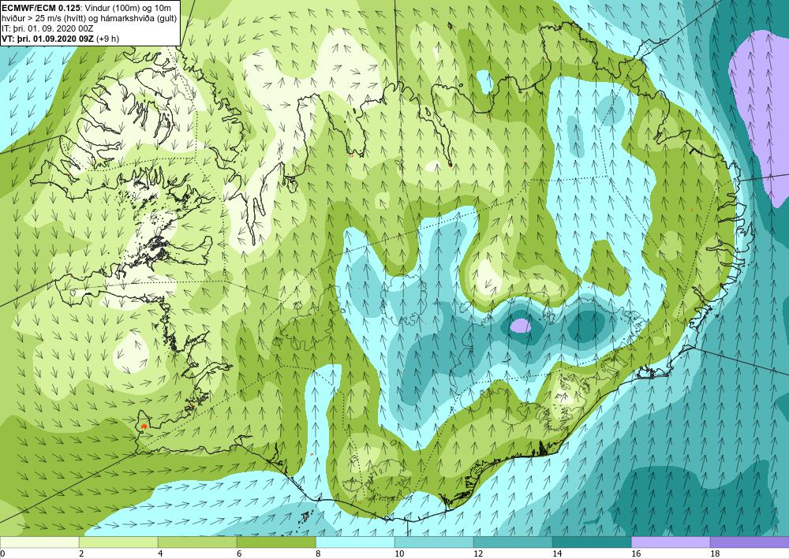Click the light purple 16–18 m/s legend swatch
Viewport: 789px width, 559px height.
tap(671, 542)
